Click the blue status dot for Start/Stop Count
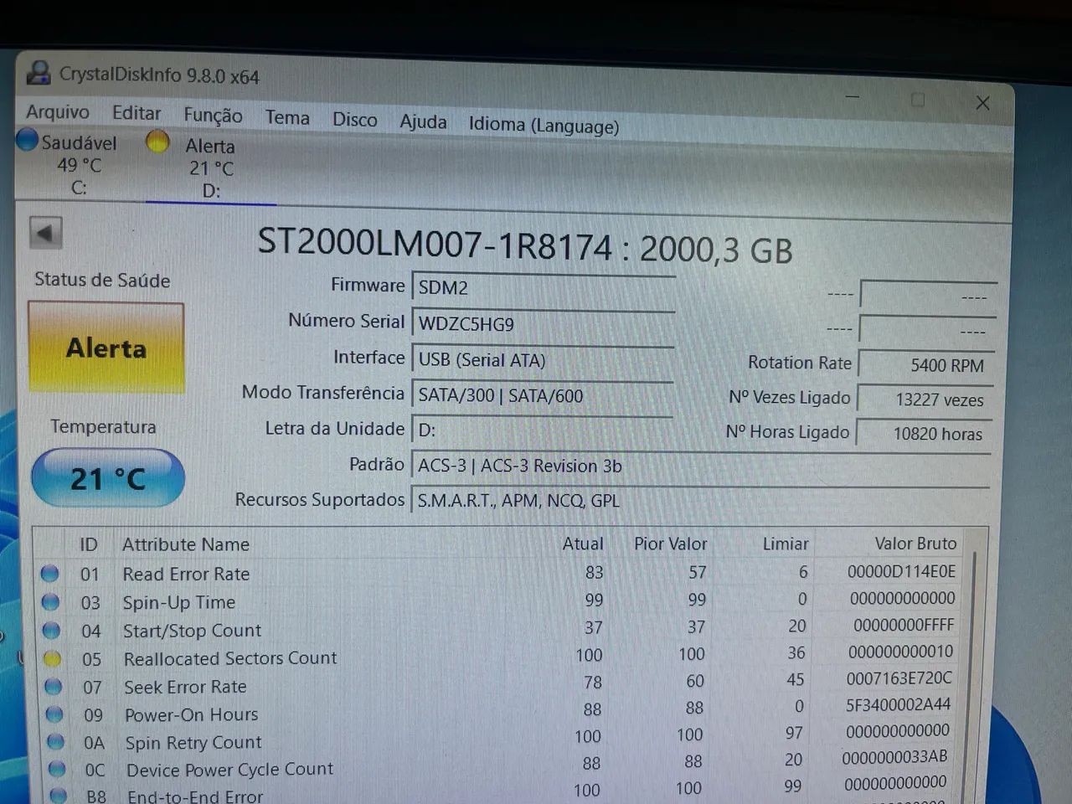 52,631
